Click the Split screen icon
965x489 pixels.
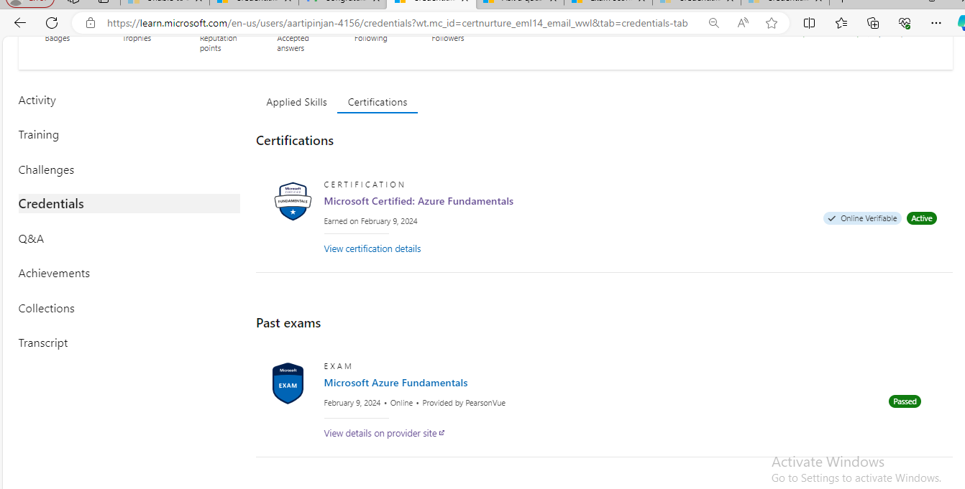pyautogui.click(x=809, y=22)
